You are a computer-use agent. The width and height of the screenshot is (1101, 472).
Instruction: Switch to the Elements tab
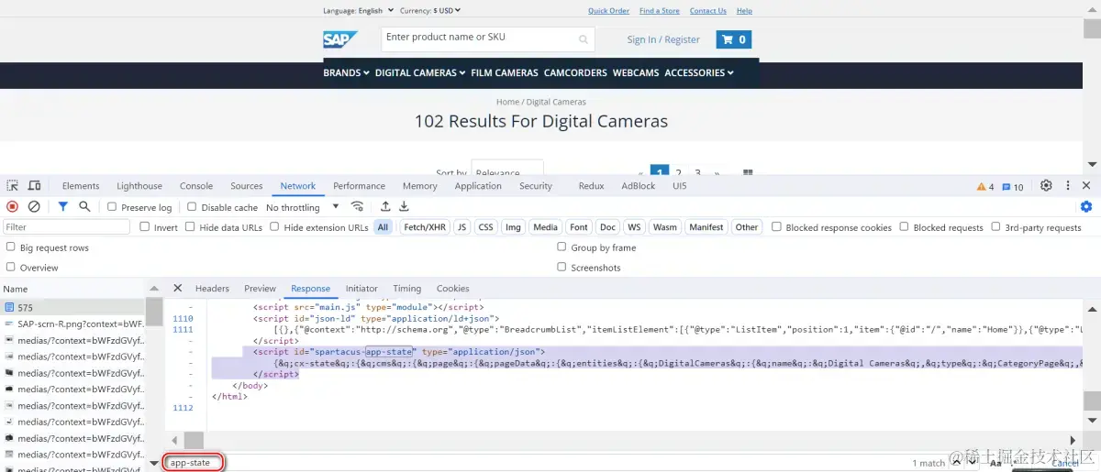(81, 186)
